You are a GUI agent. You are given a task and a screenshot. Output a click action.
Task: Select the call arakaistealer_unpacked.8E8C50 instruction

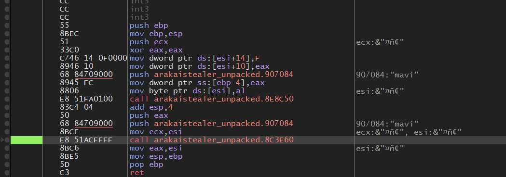coord(212,99)
